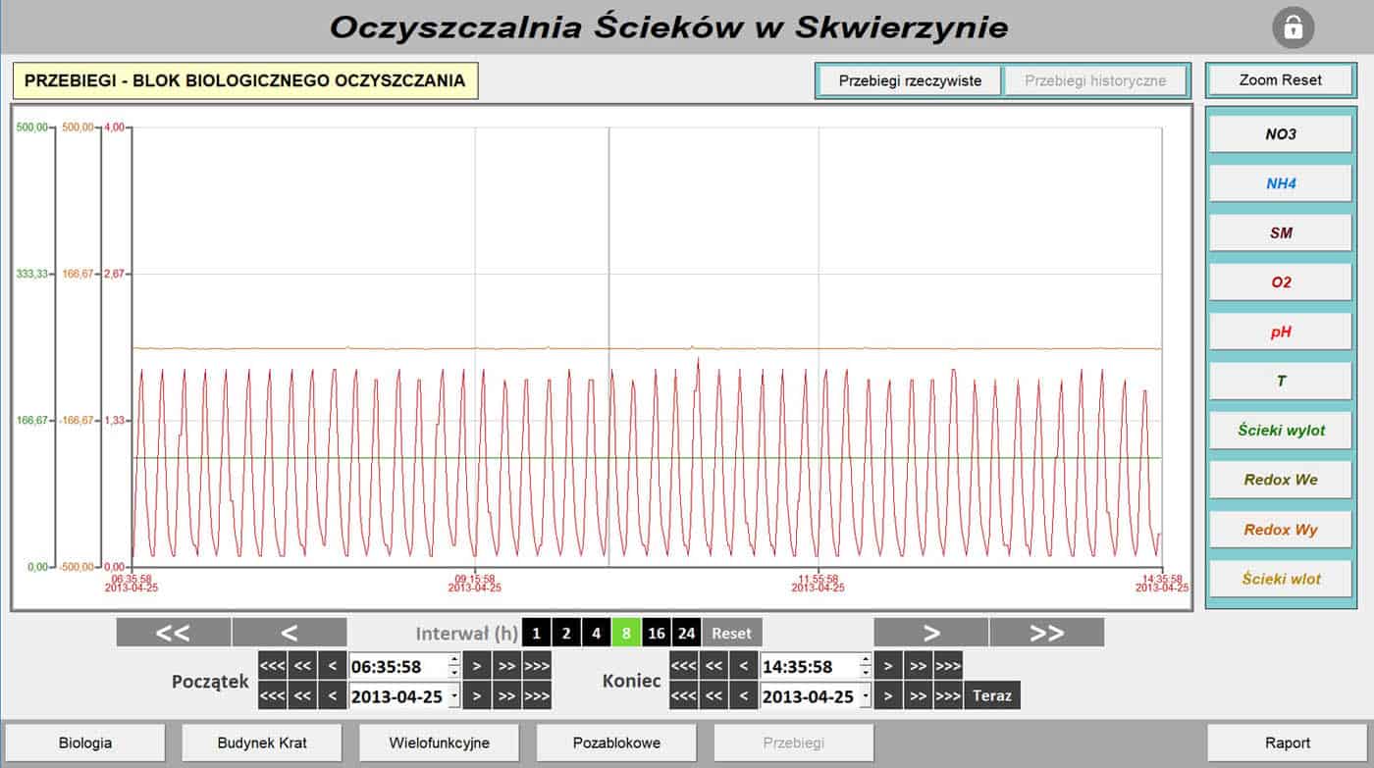Click the Koniec time spinner arrows
1374x768 pixels.
point(864,666)
